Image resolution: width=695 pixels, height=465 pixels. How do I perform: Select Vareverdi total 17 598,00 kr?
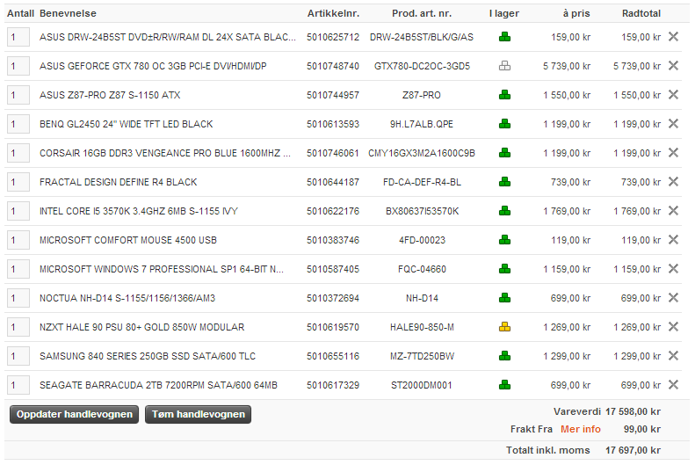633,411
